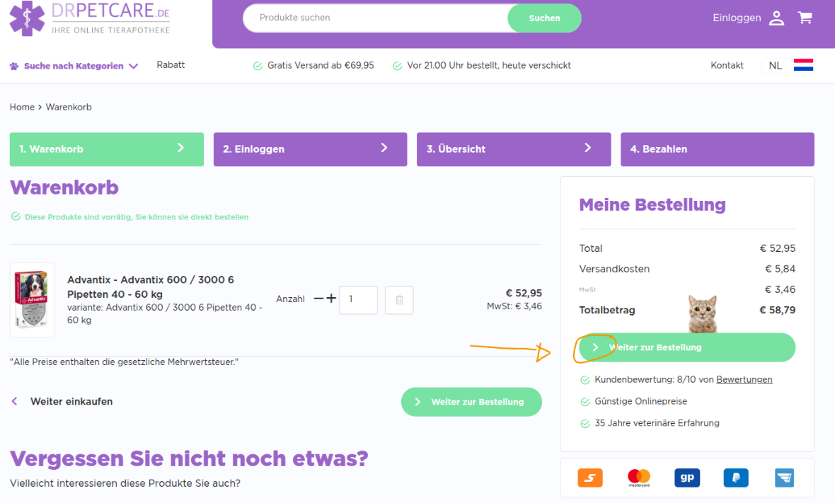Screen dimensions: 835x503
Task: Click the Versandkosten € 5,84 value
Action: pyautogui.click(x=780, y=269)
